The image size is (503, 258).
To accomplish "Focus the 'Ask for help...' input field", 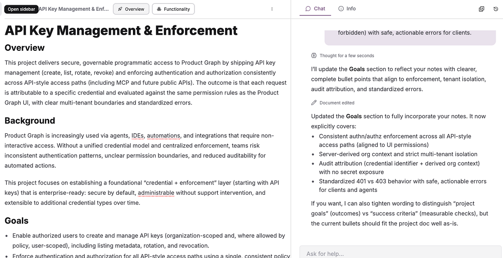I will click(401, 253).
